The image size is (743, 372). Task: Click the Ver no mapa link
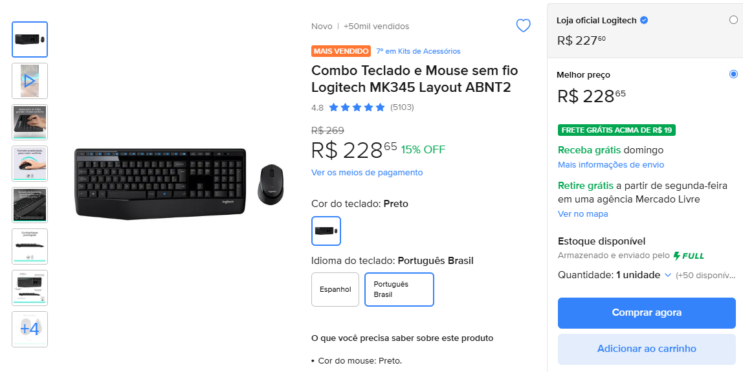583,214
